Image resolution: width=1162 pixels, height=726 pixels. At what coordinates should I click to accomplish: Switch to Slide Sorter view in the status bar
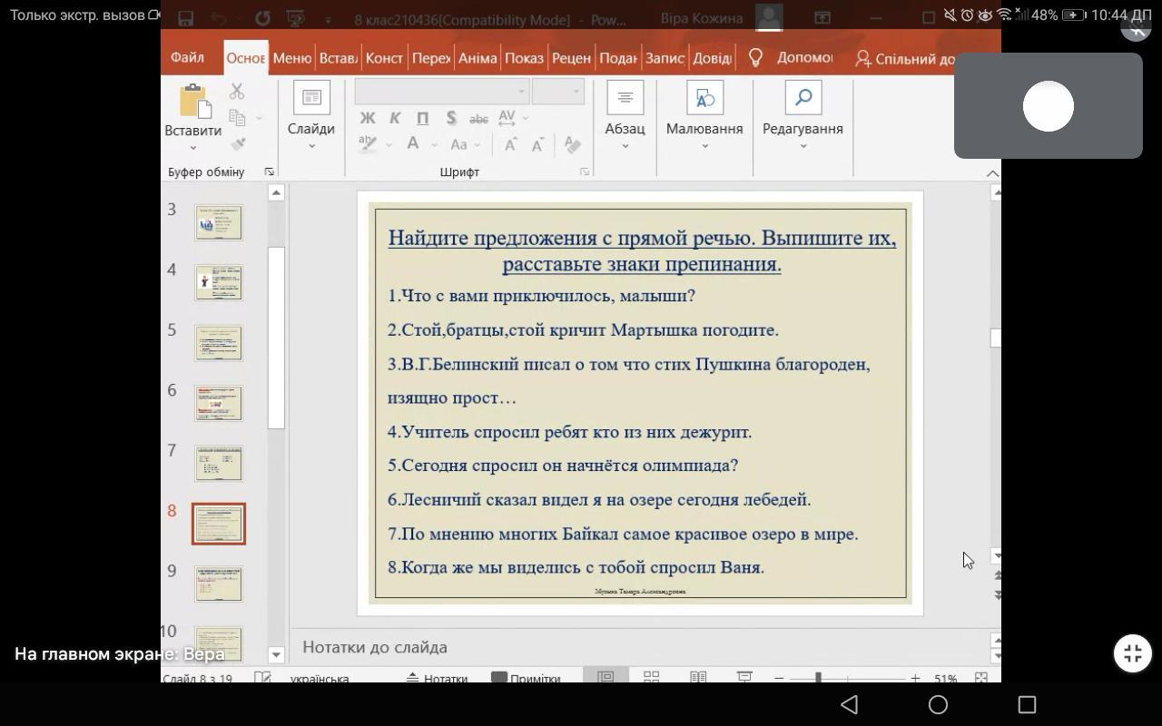coord(651,677)
